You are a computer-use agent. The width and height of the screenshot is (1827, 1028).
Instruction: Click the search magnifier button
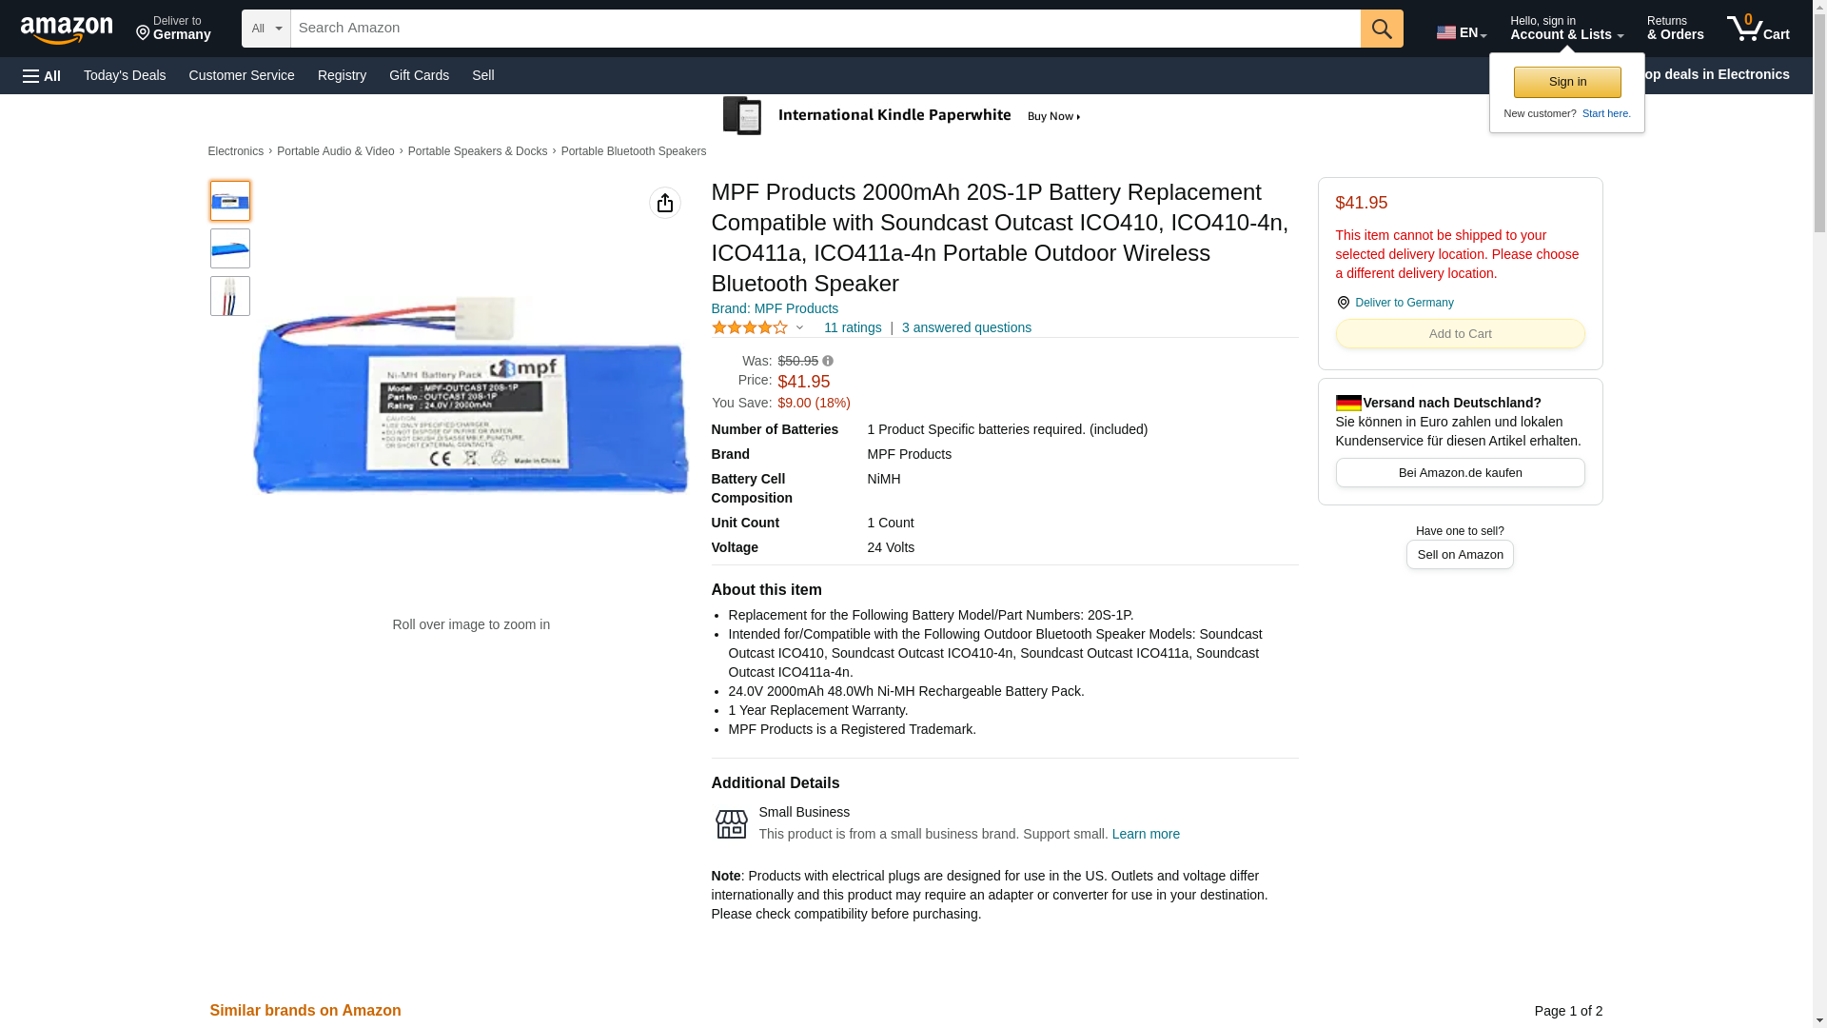click(x=1382, y=29)
